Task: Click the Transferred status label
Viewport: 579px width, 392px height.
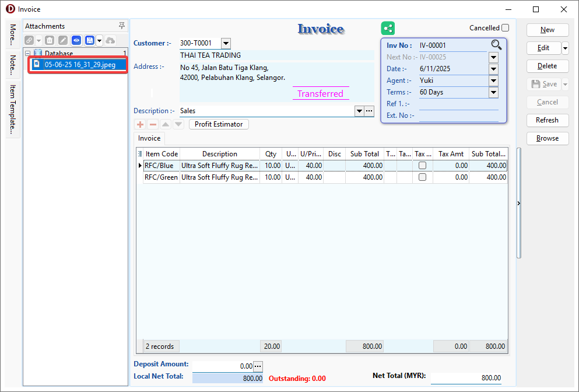Action: [x=321, y=94]
